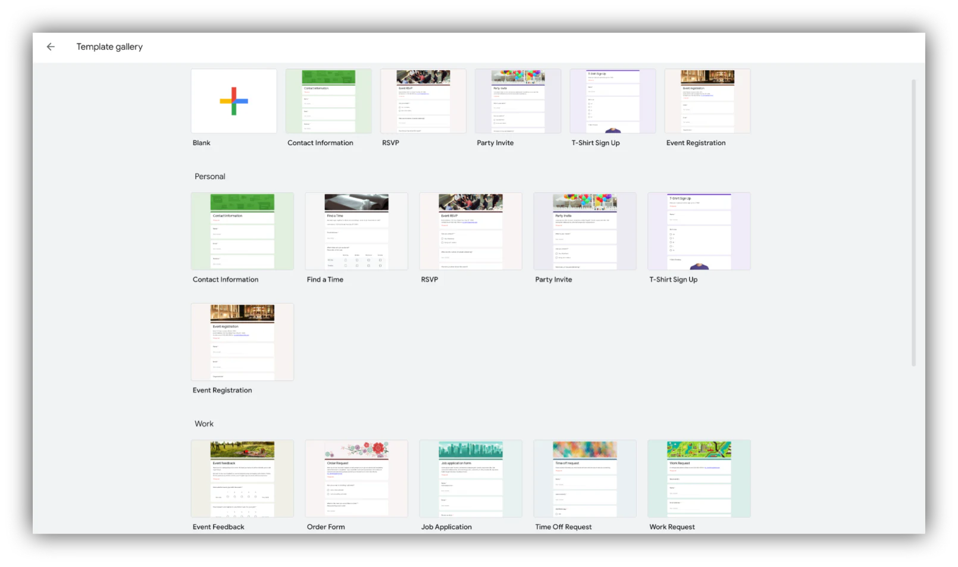Select the Personal section Event Registration thumbnail
The image size is (958, 567).
pyautogui.click(x=242, y=342)
